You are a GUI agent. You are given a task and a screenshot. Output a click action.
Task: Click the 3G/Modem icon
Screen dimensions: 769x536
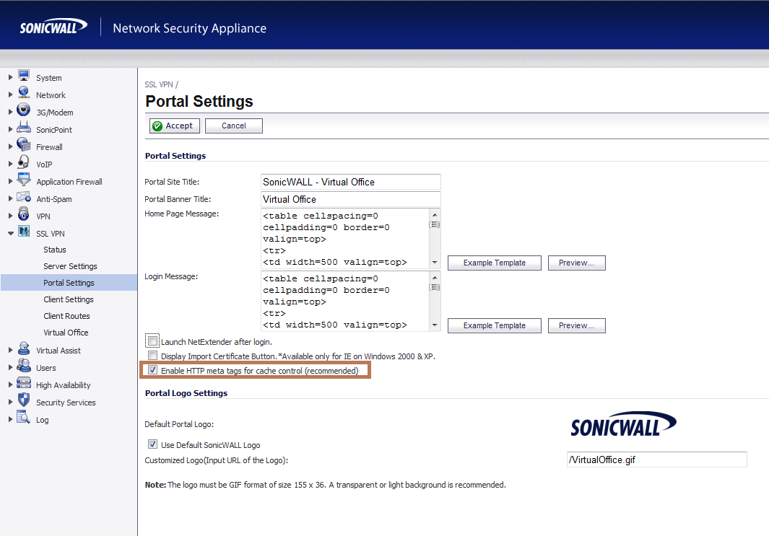pyautogui.click(x=24, y=110)
